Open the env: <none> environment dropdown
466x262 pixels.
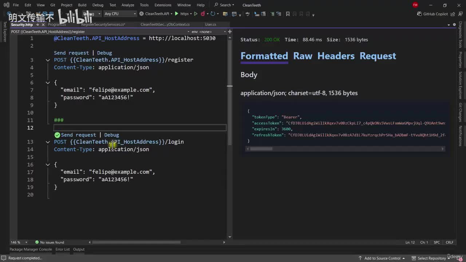coord(207,32)
